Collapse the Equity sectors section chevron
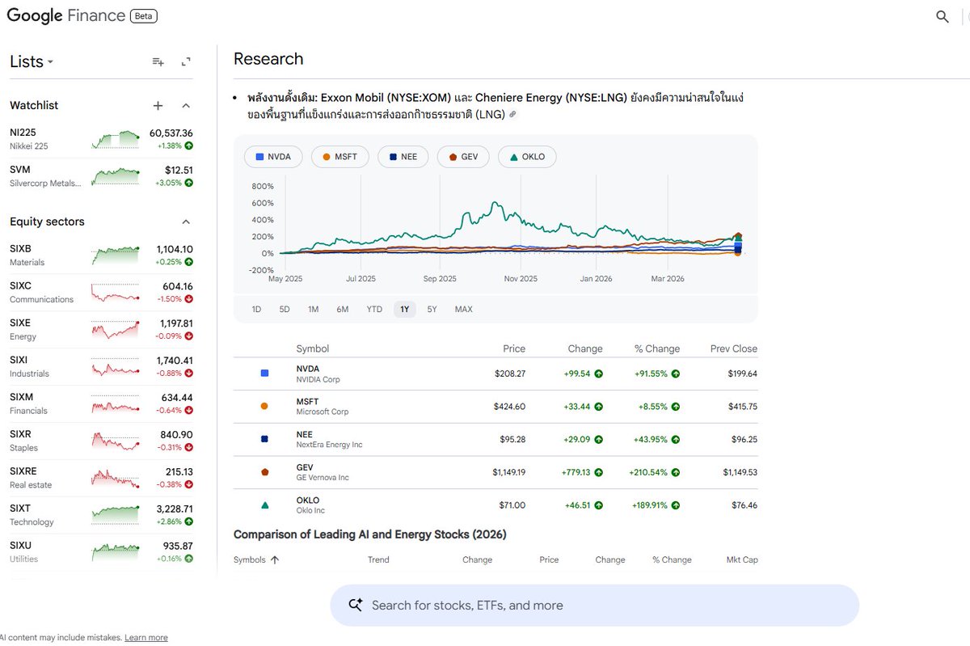The image size is (970, 646). pyautogui.click(x=186, y=222)
